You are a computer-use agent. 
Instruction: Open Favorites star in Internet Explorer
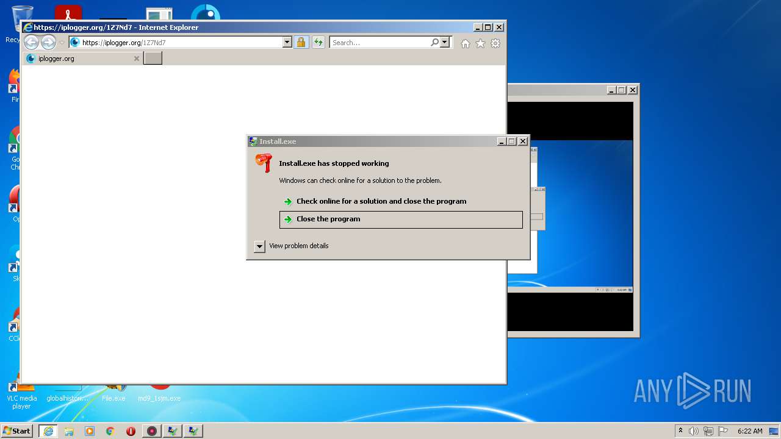tap(480, 43)
